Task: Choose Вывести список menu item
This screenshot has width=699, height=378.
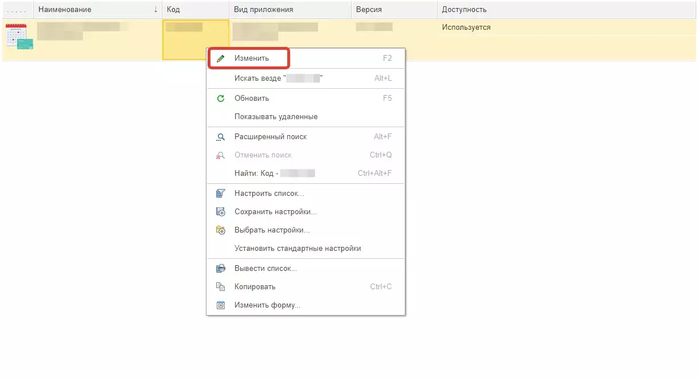Action: [305, 269]
